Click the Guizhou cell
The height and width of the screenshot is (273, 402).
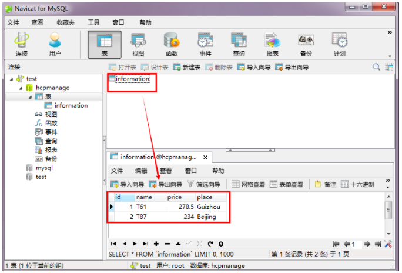tap(211, 207)
